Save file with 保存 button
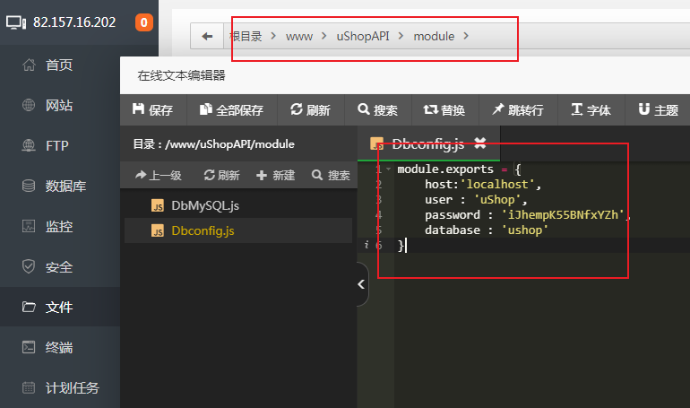The image size is (690, 408). pos(152,110)
